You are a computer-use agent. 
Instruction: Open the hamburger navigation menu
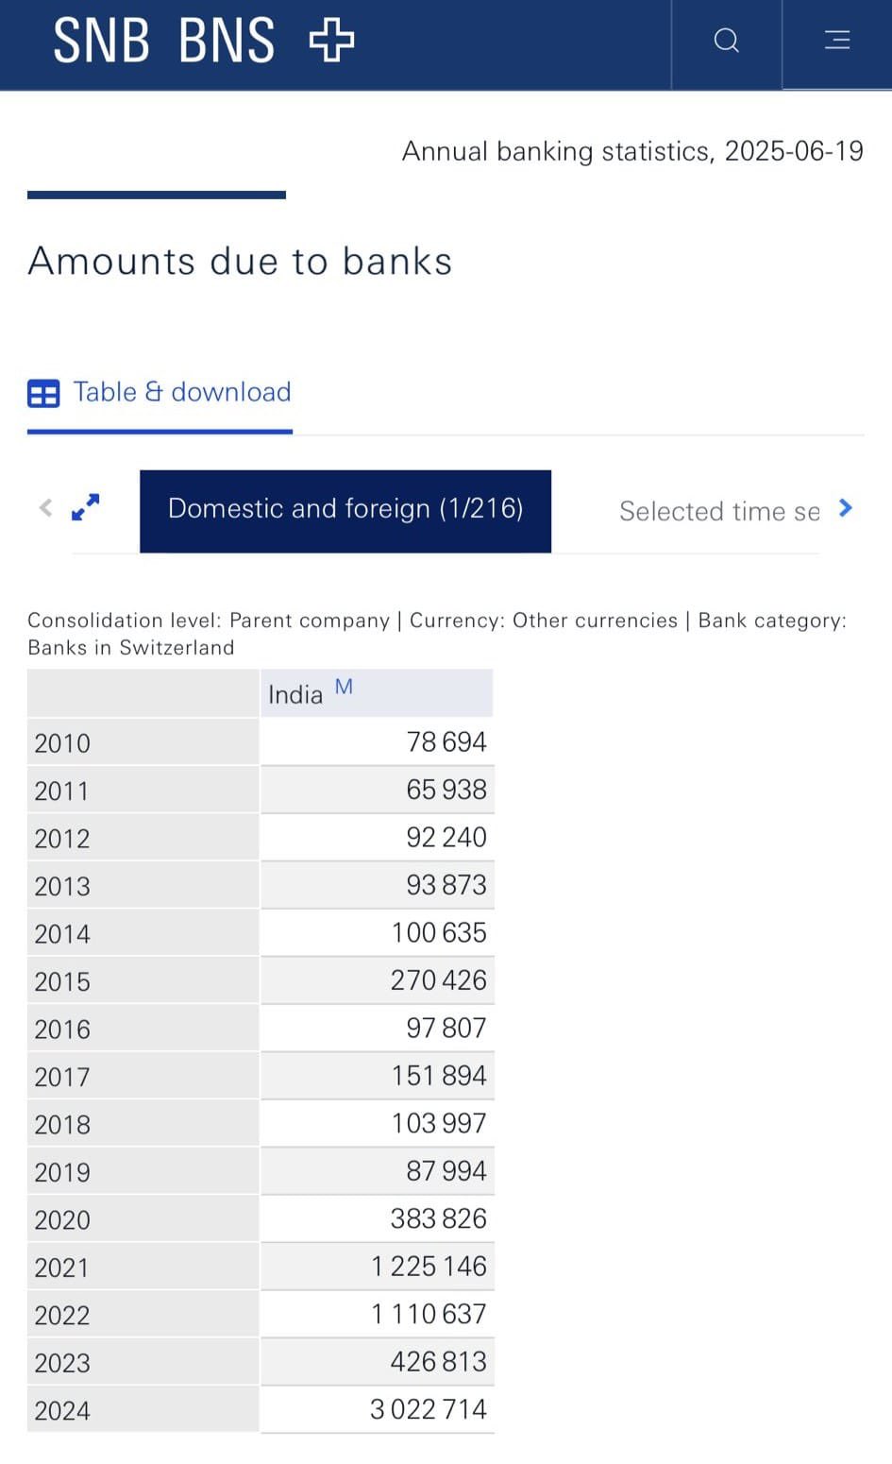tap(837, 41)
